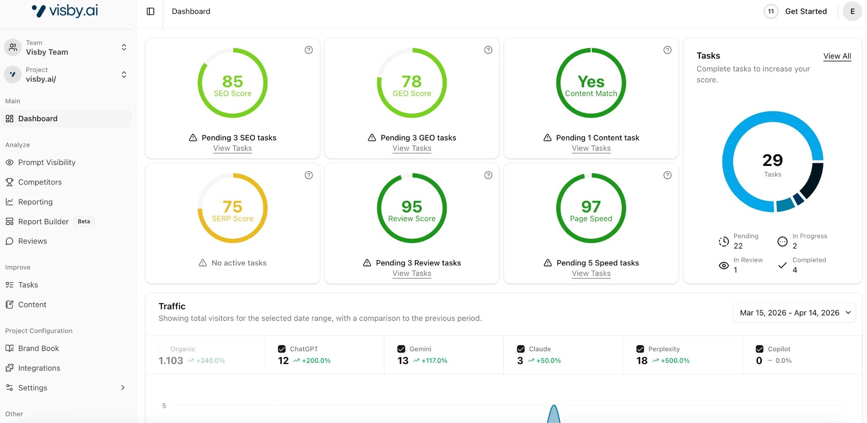The width and height of the screenshot is (867, 423).
Task: Click the 29 Tasks donut chart
Action: coord(773,162)
